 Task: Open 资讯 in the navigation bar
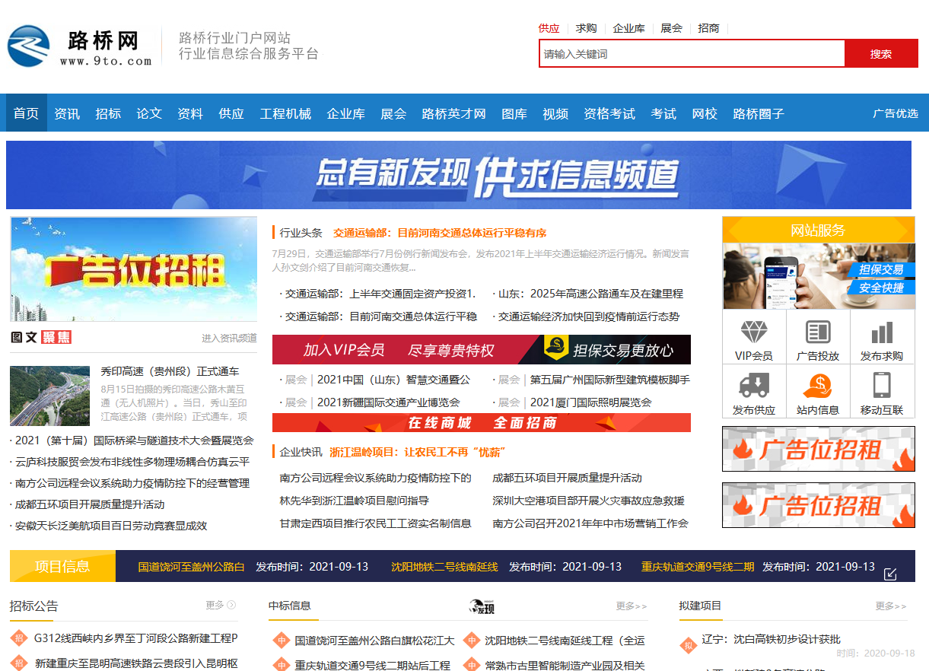tap(67, 113)
